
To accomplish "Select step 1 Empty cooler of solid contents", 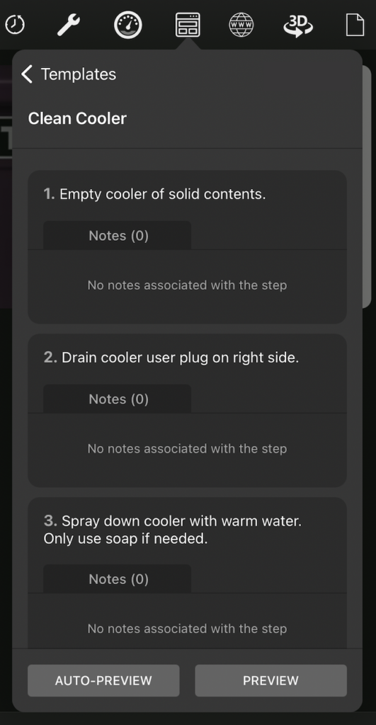I will 155,194.
